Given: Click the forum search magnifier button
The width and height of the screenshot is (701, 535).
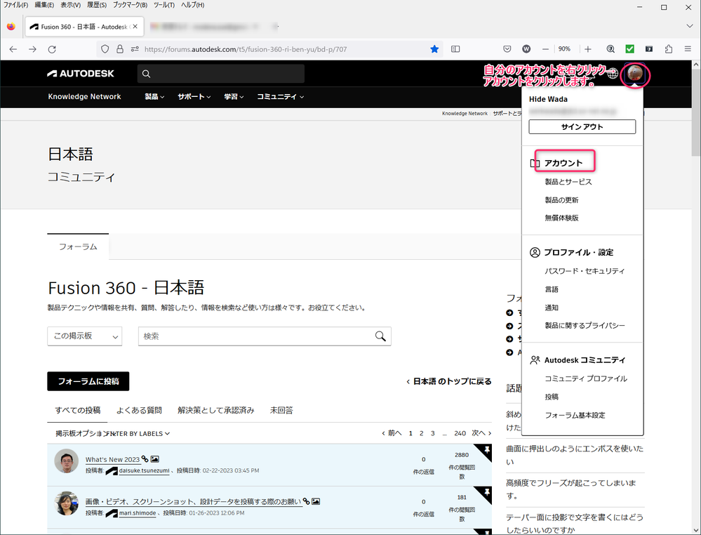Looking at the screenshot, I should [x=380, y=336].
